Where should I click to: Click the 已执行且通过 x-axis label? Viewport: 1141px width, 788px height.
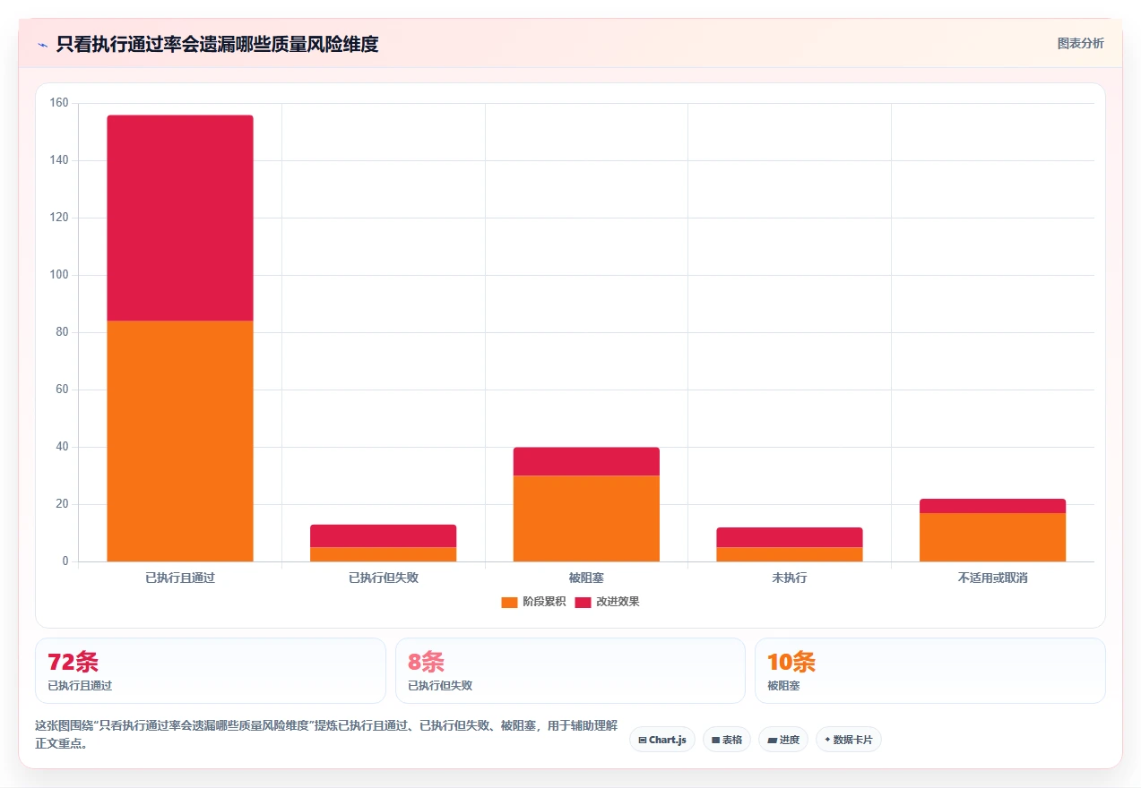[x=180, y=578]
